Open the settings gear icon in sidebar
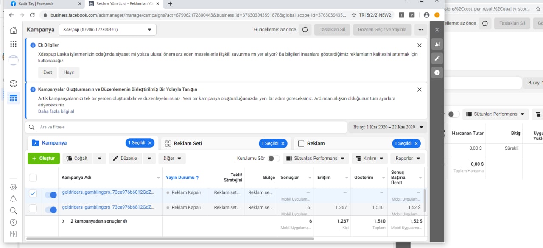 (13, 187)
